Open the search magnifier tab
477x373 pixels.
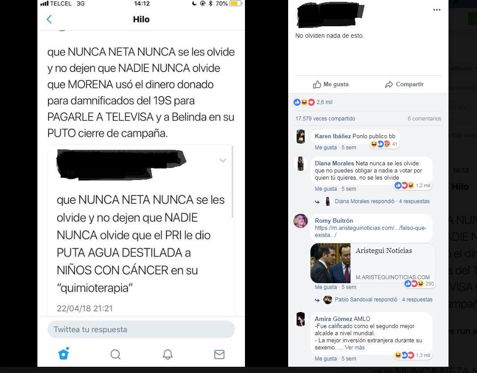click(116, 354)
